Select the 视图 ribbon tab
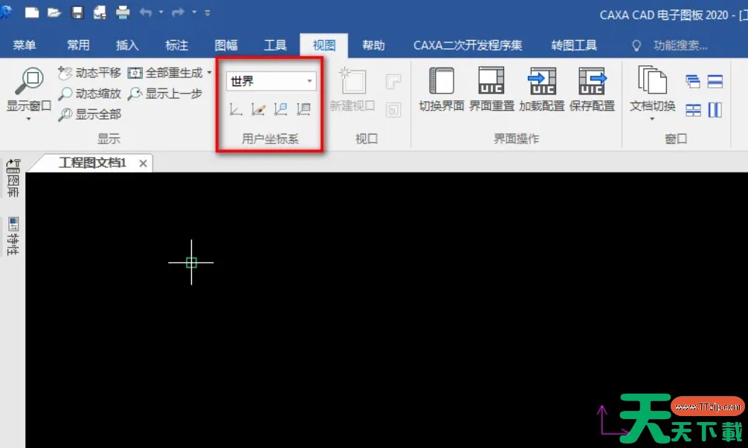The image size is (748, 448). pyautogui.click(x=324, y=45)
